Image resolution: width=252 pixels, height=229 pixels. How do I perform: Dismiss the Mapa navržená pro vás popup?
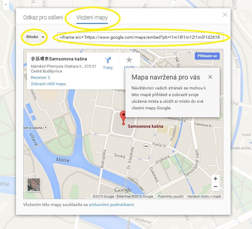(210, 77)
